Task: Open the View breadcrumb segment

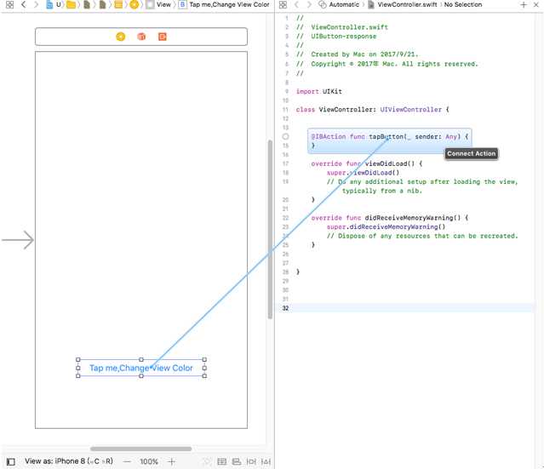Action: (x=159, y=5)
